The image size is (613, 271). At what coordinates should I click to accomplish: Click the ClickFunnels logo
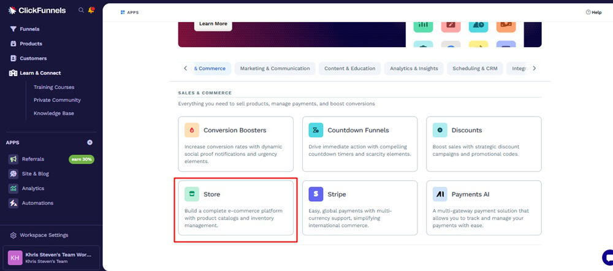click(37, 10)
